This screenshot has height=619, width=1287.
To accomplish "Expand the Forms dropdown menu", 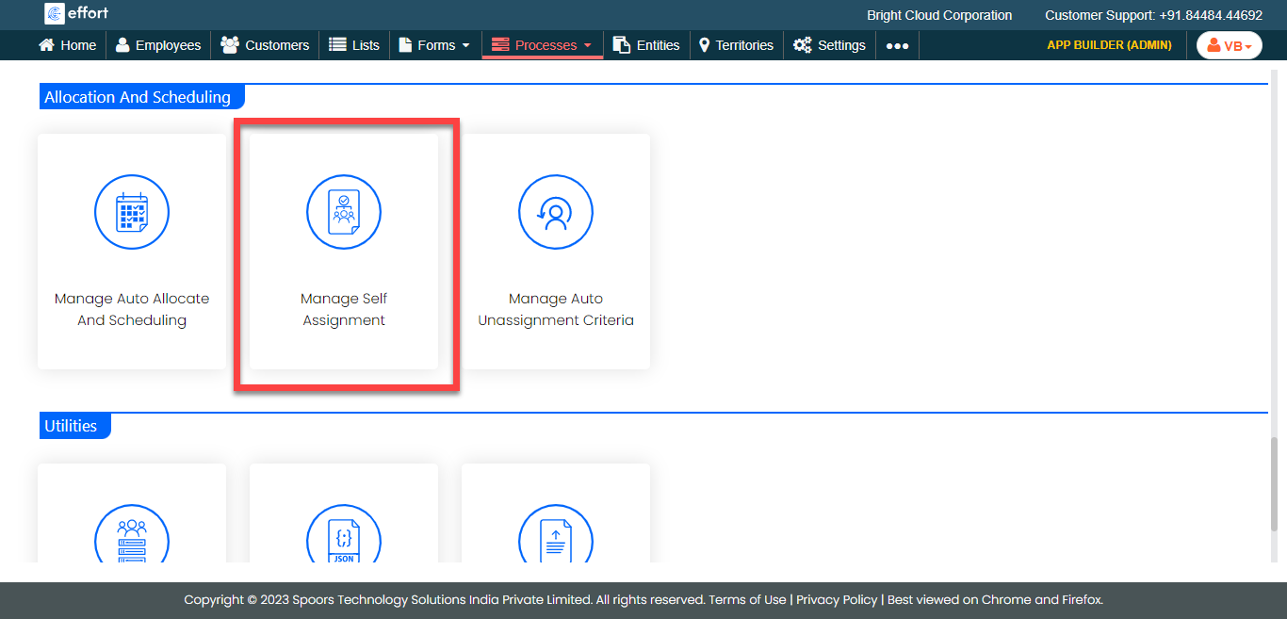I will coord(434,45).
